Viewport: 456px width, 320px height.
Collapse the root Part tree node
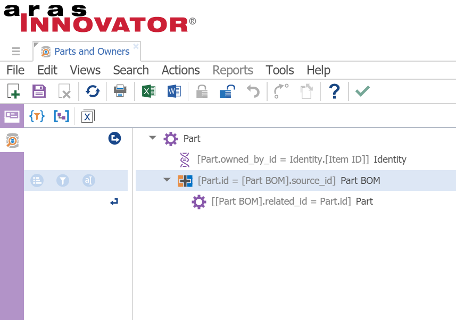click(153, 138)
